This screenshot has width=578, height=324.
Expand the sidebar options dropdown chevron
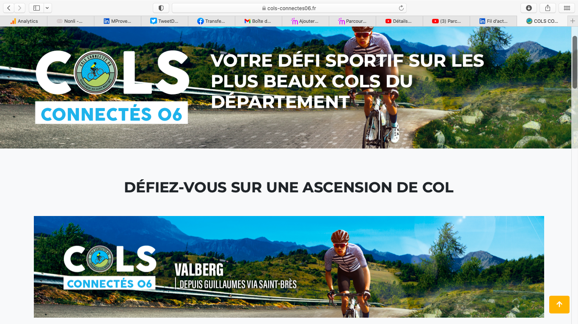(48, 8)
